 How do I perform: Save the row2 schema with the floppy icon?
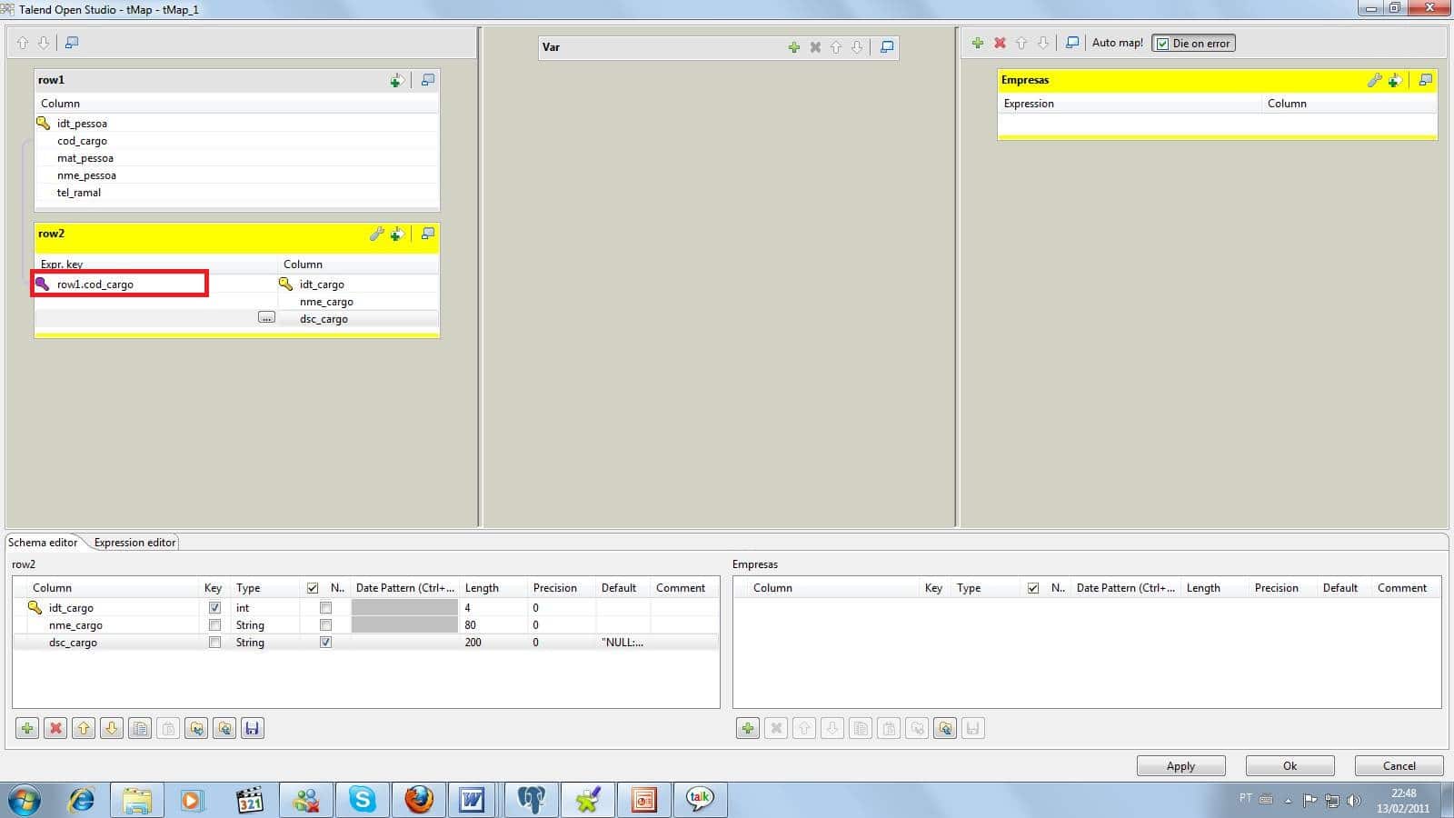click(x=253, y=728)
